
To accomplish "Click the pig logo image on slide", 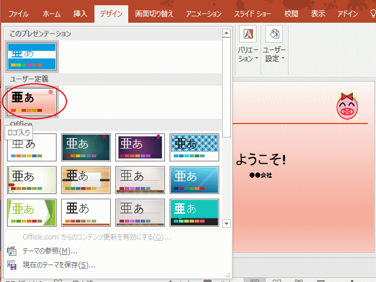I will pyautogui.click(x=347, y=106).
